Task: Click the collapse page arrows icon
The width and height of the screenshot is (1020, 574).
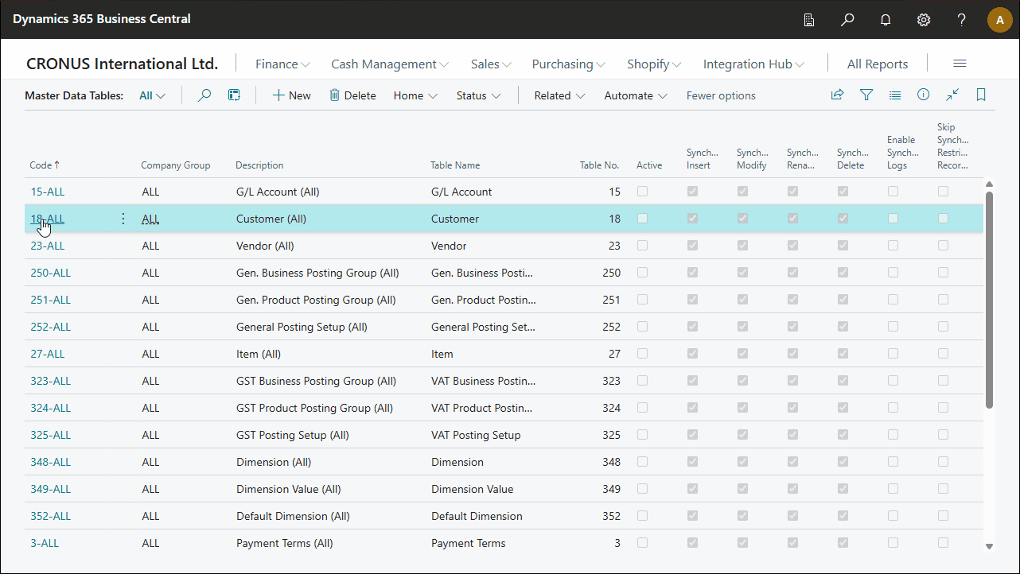Action: [952, 95]
